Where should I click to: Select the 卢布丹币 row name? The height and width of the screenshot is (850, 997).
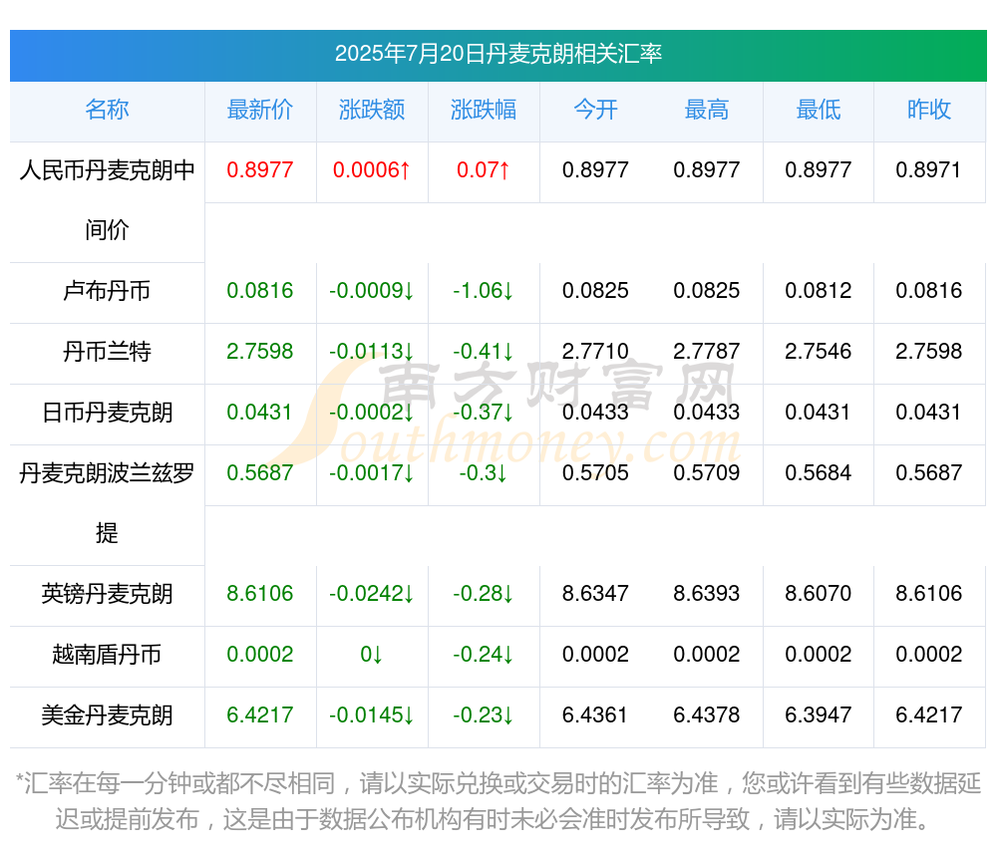[x=107, y=291]
